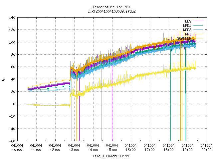Click the y-axis label -20

pos(12,116)
